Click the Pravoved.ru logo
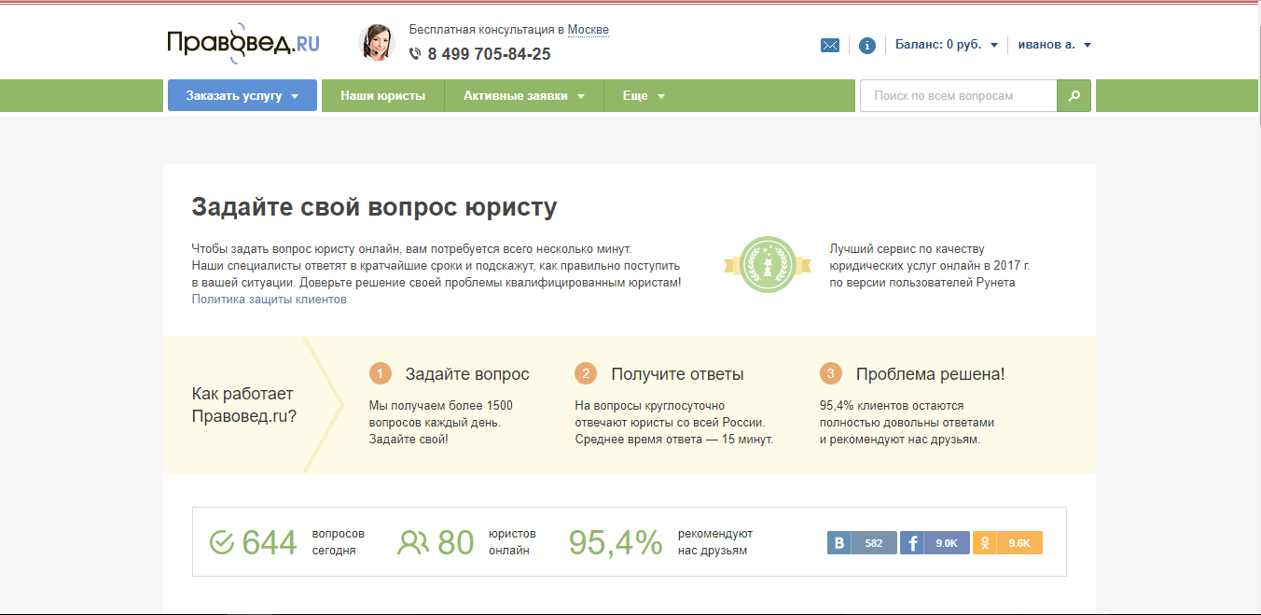Screen dimensions: 1261x615 point(242,44)
